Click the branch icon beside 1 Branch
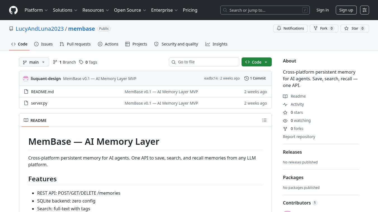The width and height of the screenshot is (378, 212). 55,62
